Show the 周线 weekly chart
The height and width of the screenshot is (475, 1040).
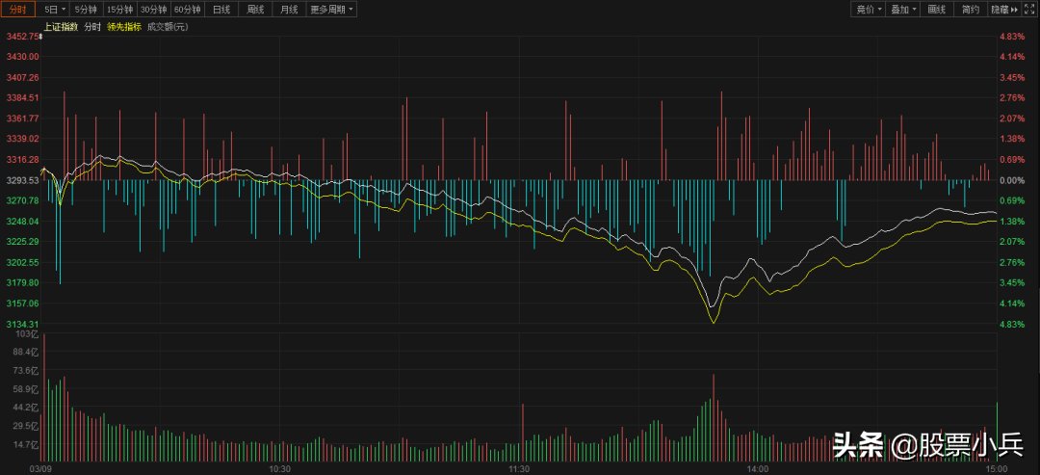coord(255,9)
